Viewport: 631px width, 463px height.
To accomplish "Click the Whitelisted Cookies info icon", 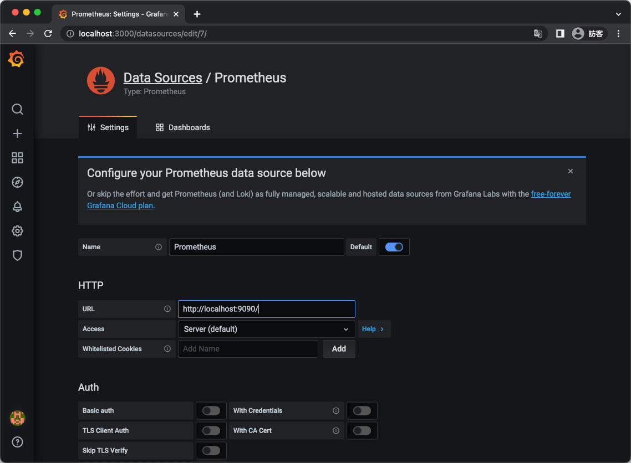I will coord(167,349).
